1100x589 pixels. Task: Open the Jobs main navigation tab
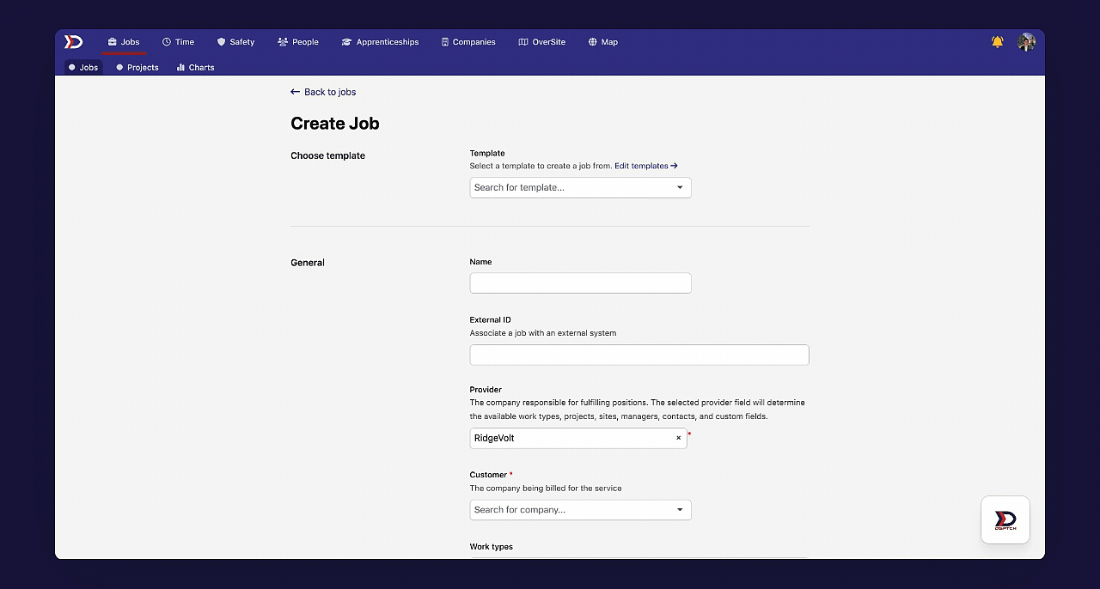(124, 41)
